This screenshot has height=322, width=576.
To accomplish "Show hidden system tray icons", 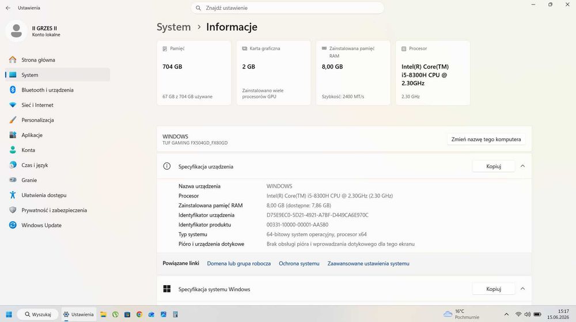I will coord(506,315).
